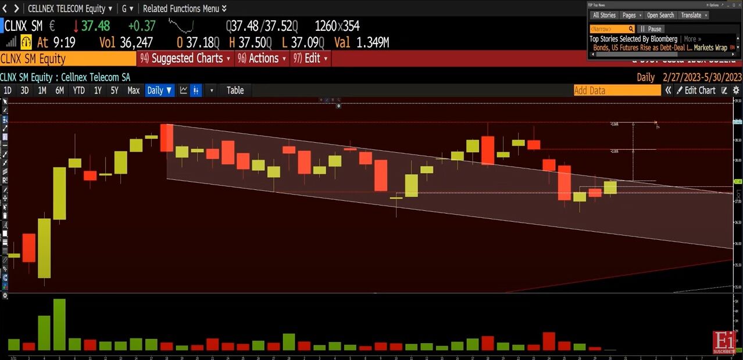
Task: Click the Markets Wrap tag in Top News
Action: tap(710, 48)
